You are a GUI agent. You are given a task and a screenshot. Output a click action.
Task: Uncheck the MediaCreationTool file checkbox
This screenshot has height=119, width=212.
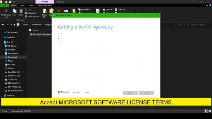31,34
